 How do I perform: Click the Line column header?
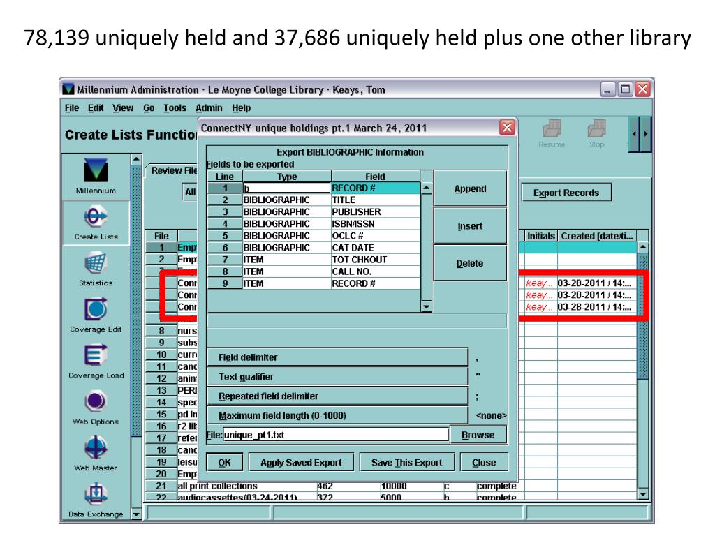point(225,177)
